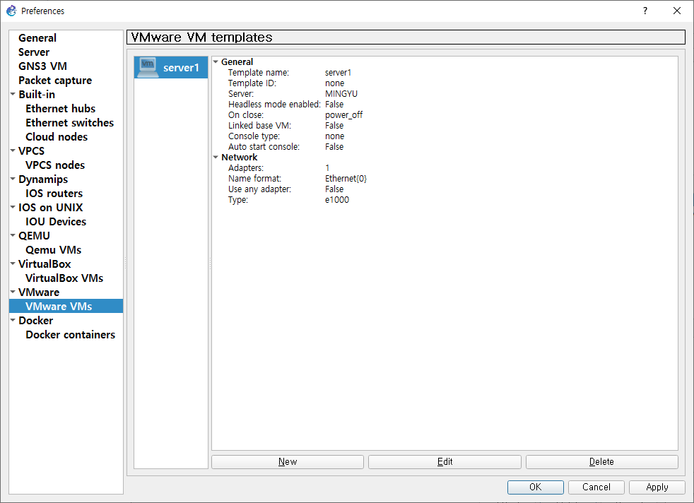Screen dimensions: 694x503
Task: Close the Preferences dialog
Action: [677, 11]
